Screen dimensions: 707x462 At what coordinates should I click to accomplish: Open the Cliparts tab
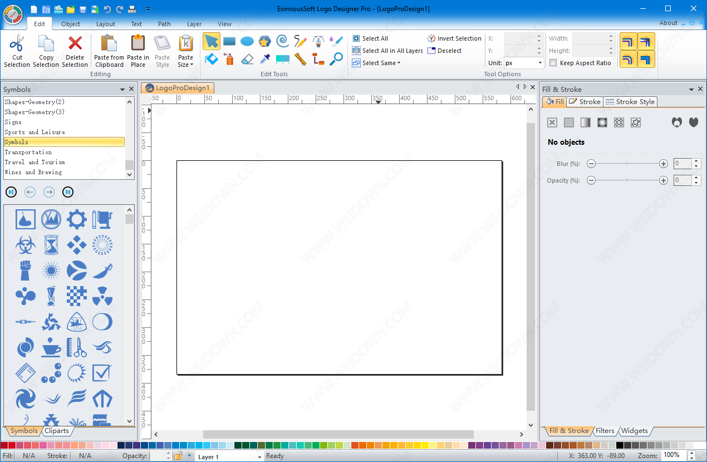click(x=57, y=431)
